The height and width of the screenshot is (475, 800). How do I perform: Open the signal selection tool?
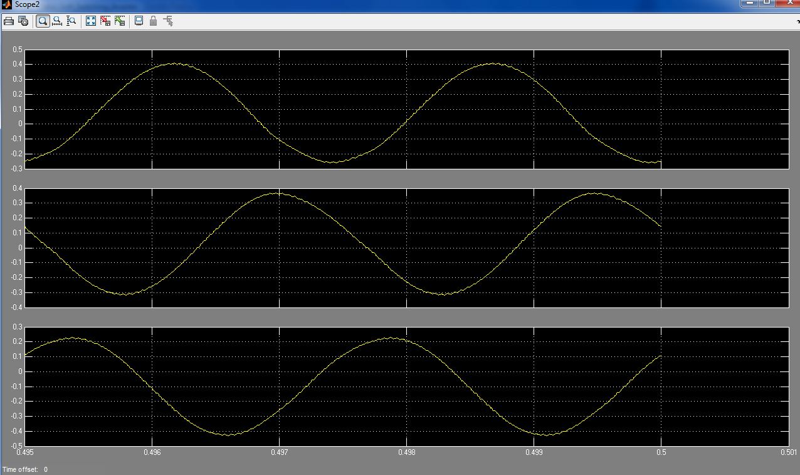point(167,21)
